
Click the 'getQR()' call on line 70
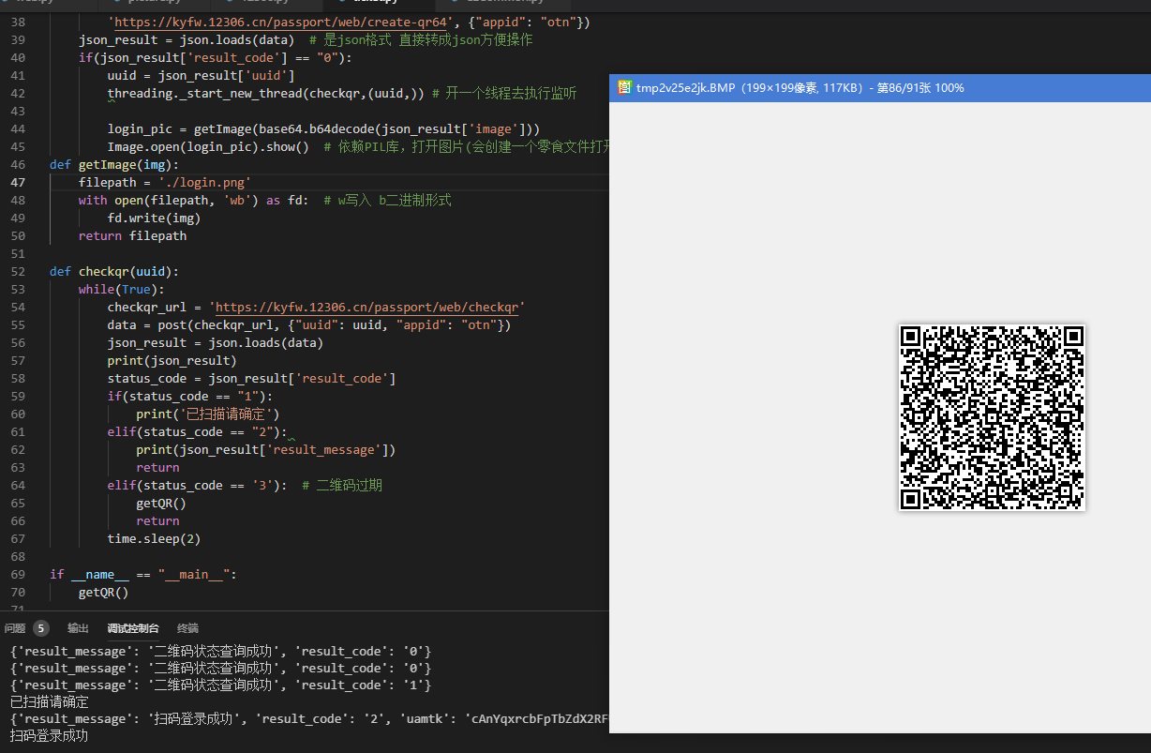[x=103, y=593]
